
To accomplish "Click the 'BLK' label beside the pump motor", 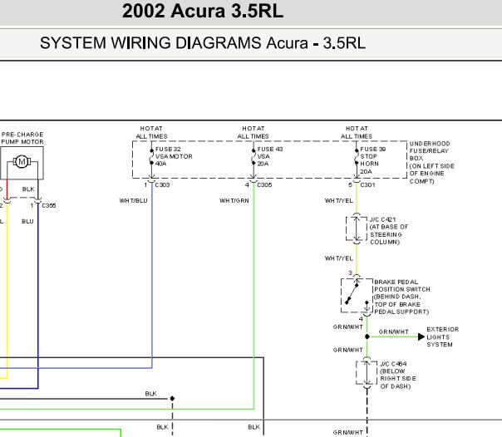I will 28,189.
